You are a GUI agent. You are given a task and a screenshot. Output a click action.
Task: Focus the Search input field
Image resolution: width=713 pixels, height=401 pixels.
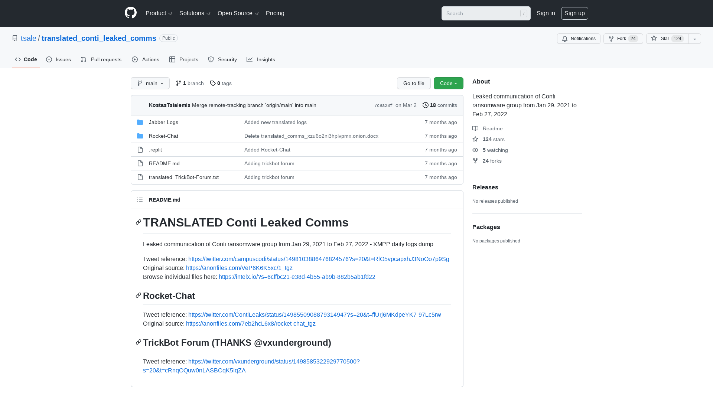486,13
